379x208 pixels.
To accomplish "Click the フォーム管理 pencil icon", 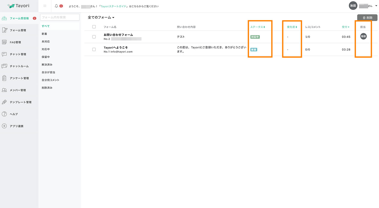I will 4,30.
